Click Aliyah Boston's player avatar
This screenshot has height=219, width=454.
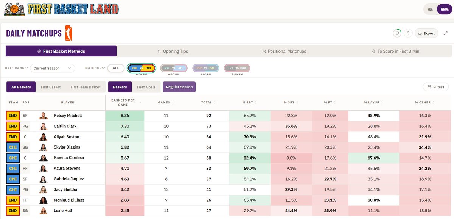tap(44, 137)
